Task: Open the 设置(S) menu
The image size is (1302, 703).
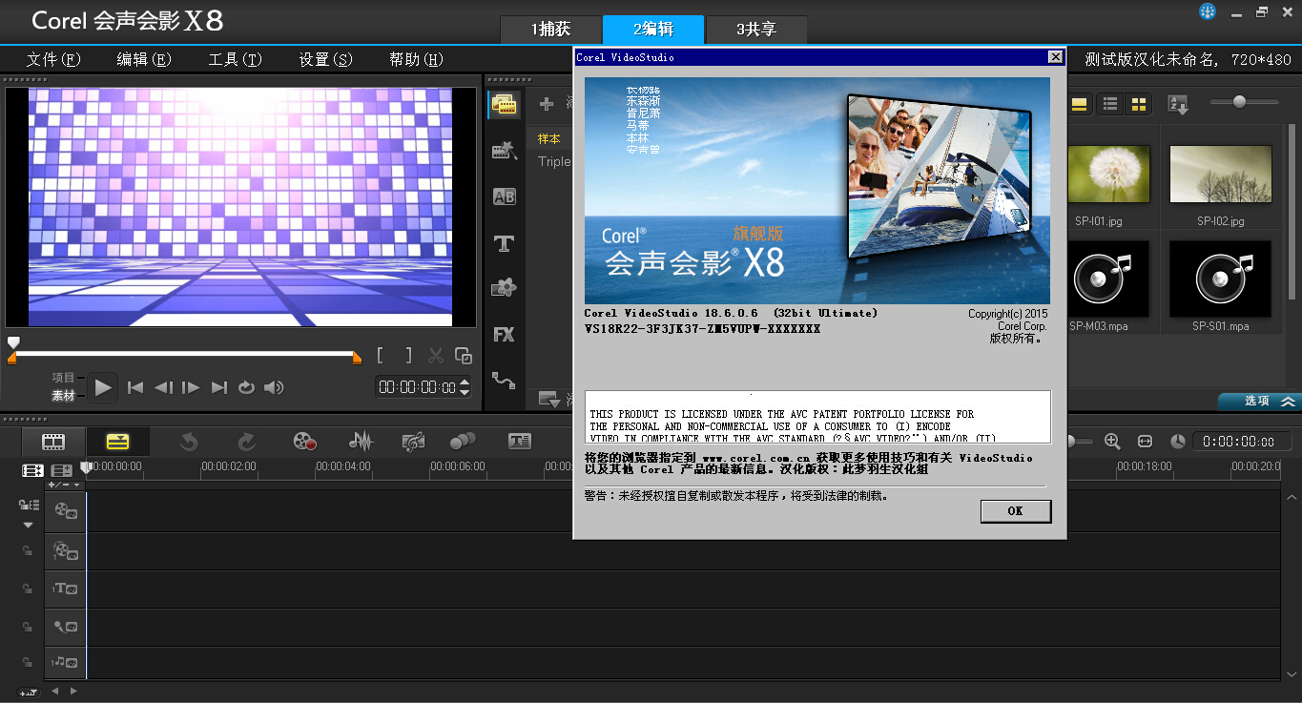Action: click(x=326, y=59)
